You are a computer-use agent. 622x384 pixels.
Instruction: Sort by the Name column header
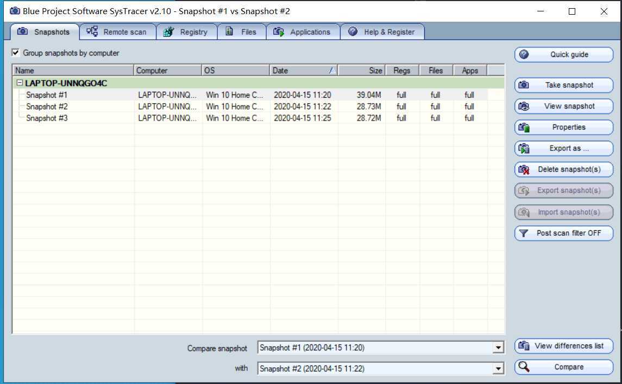(x=73, y=70)
